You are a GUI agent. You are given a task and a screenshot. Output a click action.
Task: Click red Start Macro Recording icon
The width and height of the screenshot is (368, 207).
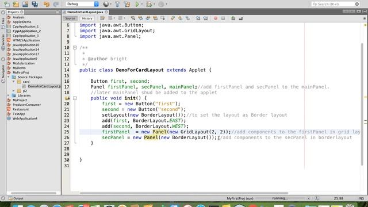[x=216, y=18]
